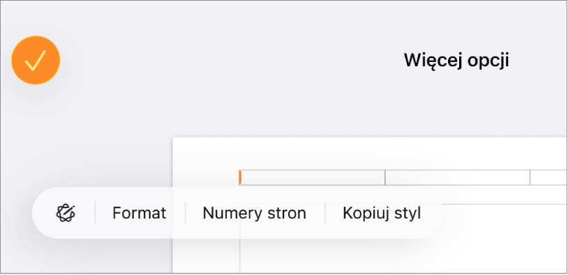Select Format in the popup menu

[139, 213]
